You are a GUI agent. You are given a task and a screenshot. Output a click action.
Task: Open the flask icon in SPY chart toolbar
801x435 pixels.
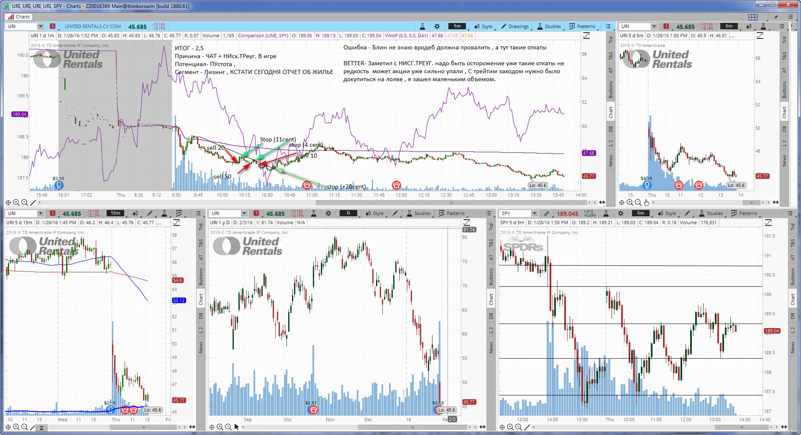click(606, 213)
